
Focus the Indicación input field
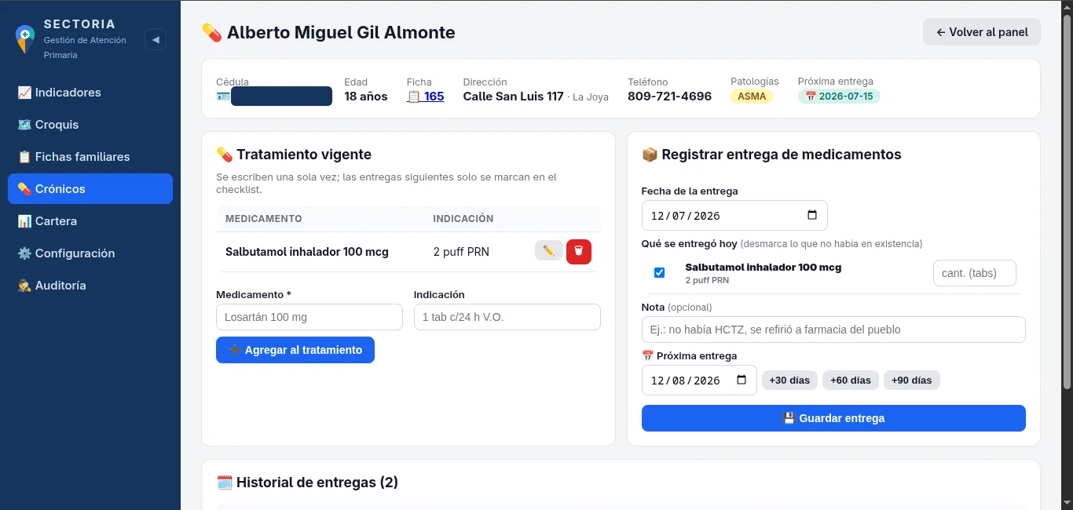[507, 317]
